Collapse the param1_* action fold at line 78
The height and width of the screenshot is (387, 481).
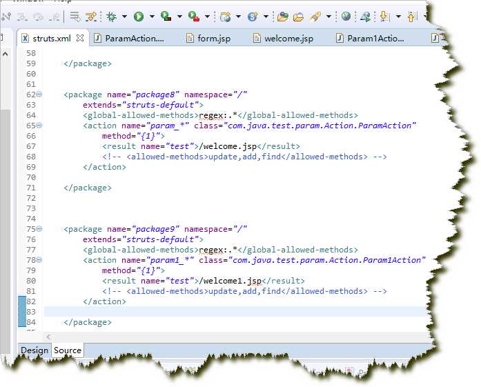pos(39,260)
